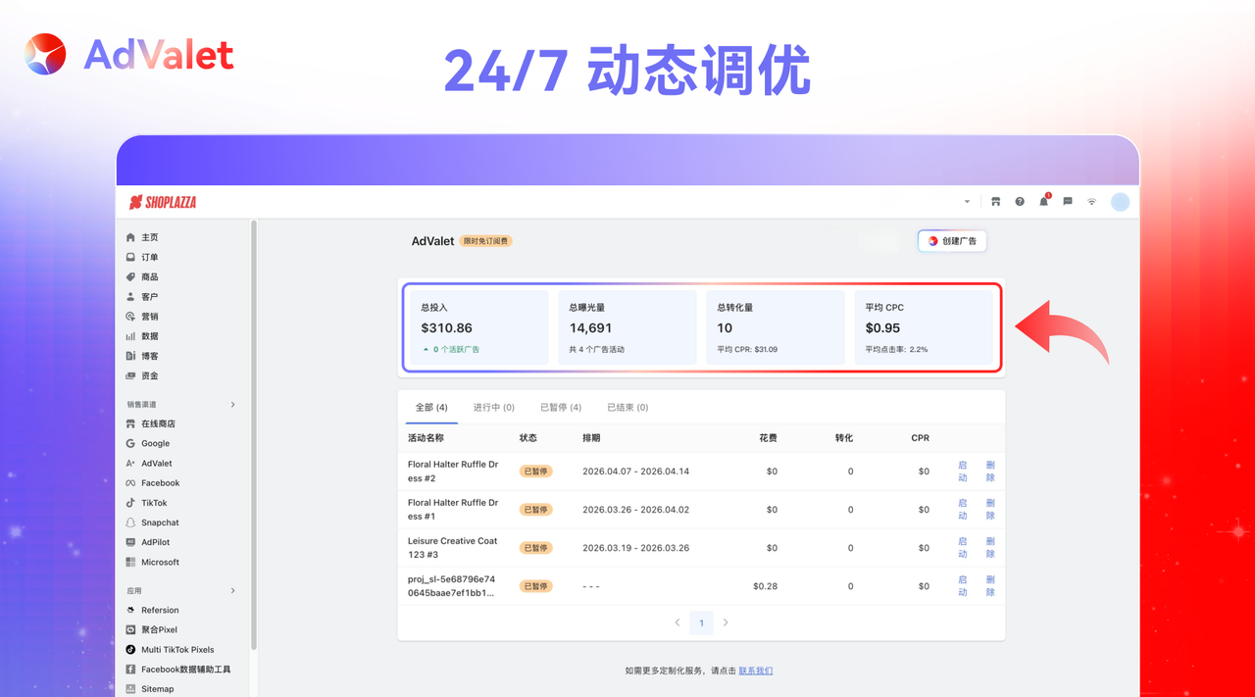Open the help question mark icon

pos(1019,201)
